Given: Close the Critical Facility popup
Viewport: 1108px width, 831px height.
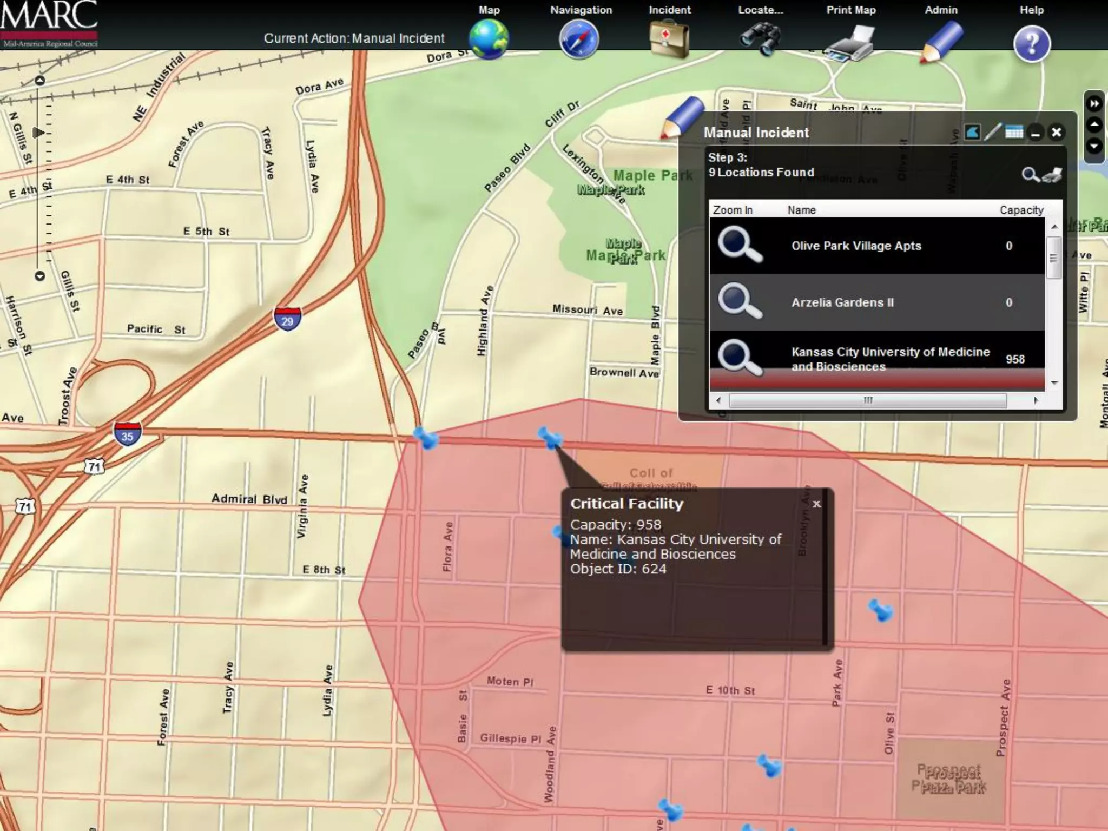Looking at the screenshot, I should pos(816,504).
